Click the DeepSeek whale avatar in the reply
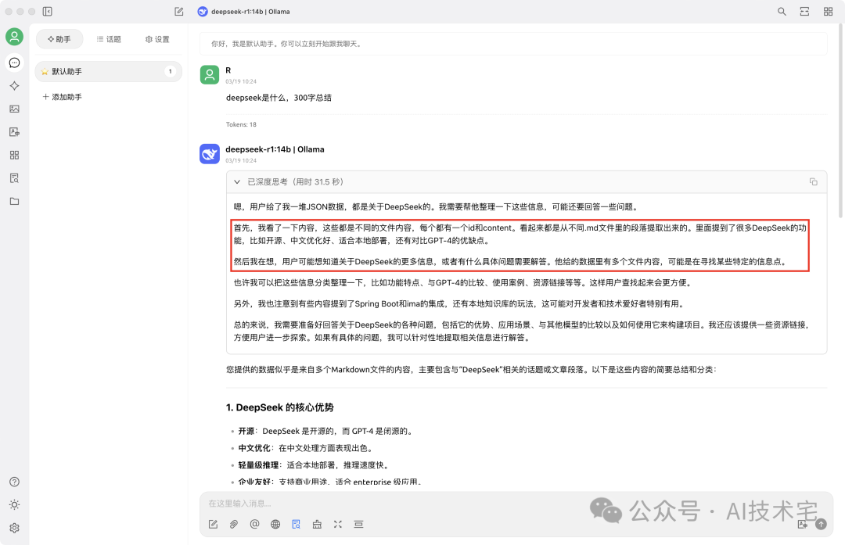 [210, 153]
